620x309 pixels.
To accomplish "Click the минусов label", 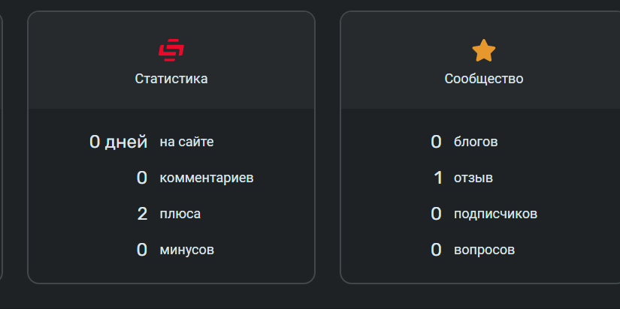I will coord(186,250).
